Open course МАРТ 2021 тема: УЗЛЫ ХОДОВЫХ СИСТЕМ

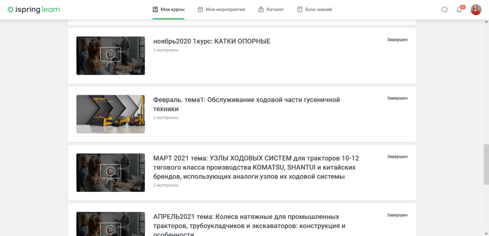coord(256,167)
